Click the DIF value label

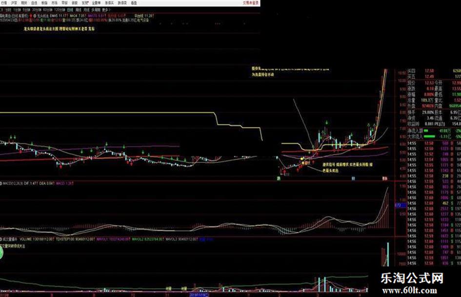pyautogui.click(x=31, y=183)
